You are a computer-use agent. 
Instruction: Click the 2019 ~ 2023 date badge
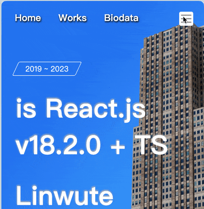(x=47, y=69)
